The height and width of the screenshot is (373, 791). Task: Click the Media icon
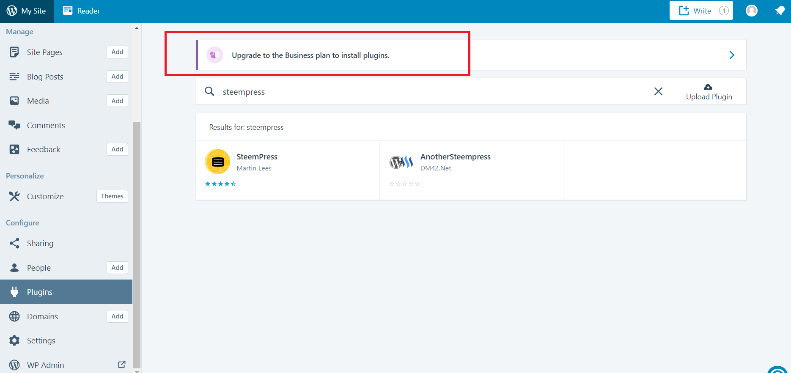(x=14, y=101)
